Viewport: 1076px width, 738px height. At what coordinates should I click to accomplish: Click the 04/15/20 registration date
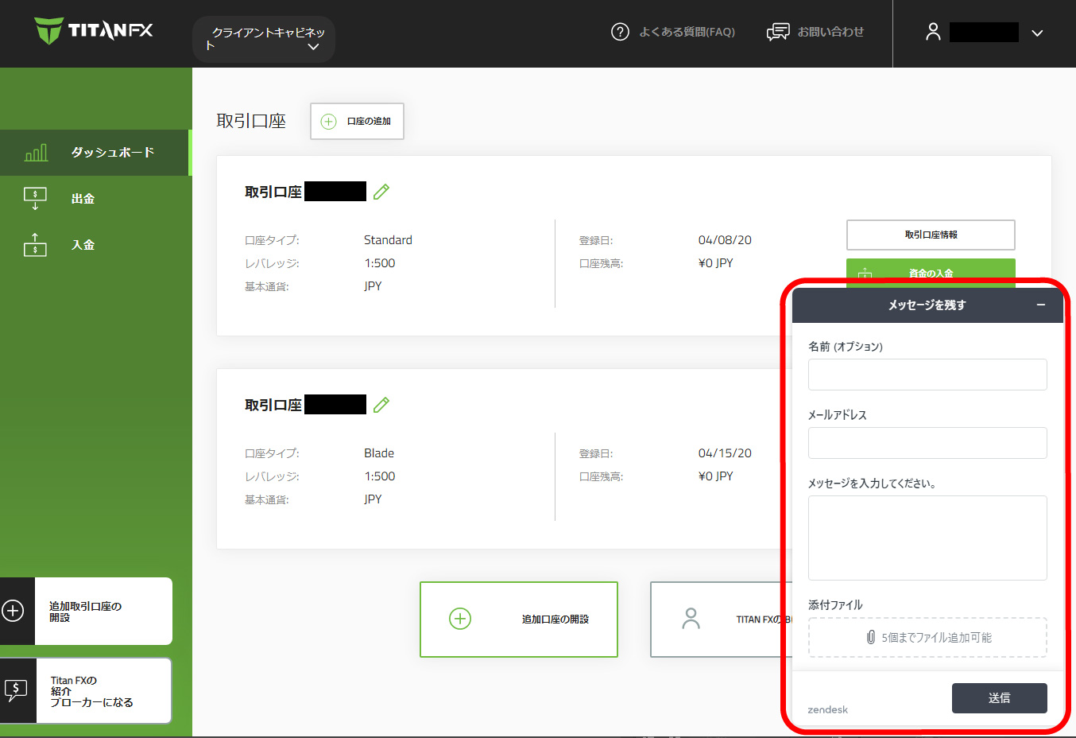click(x=725, y=453)
